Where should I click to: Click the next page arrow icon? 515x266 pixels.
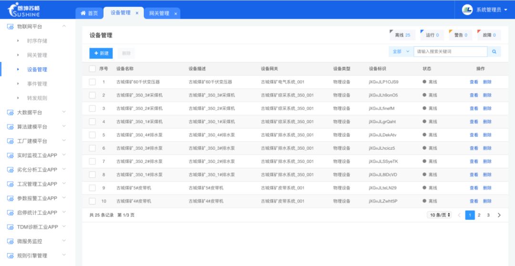click(499, 215)
